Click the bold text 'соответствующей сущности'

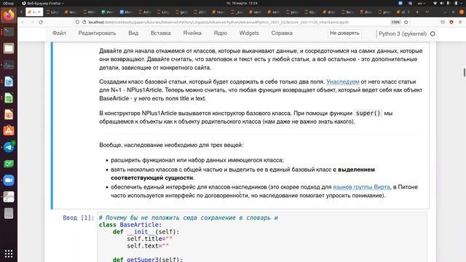pos(152,178)
